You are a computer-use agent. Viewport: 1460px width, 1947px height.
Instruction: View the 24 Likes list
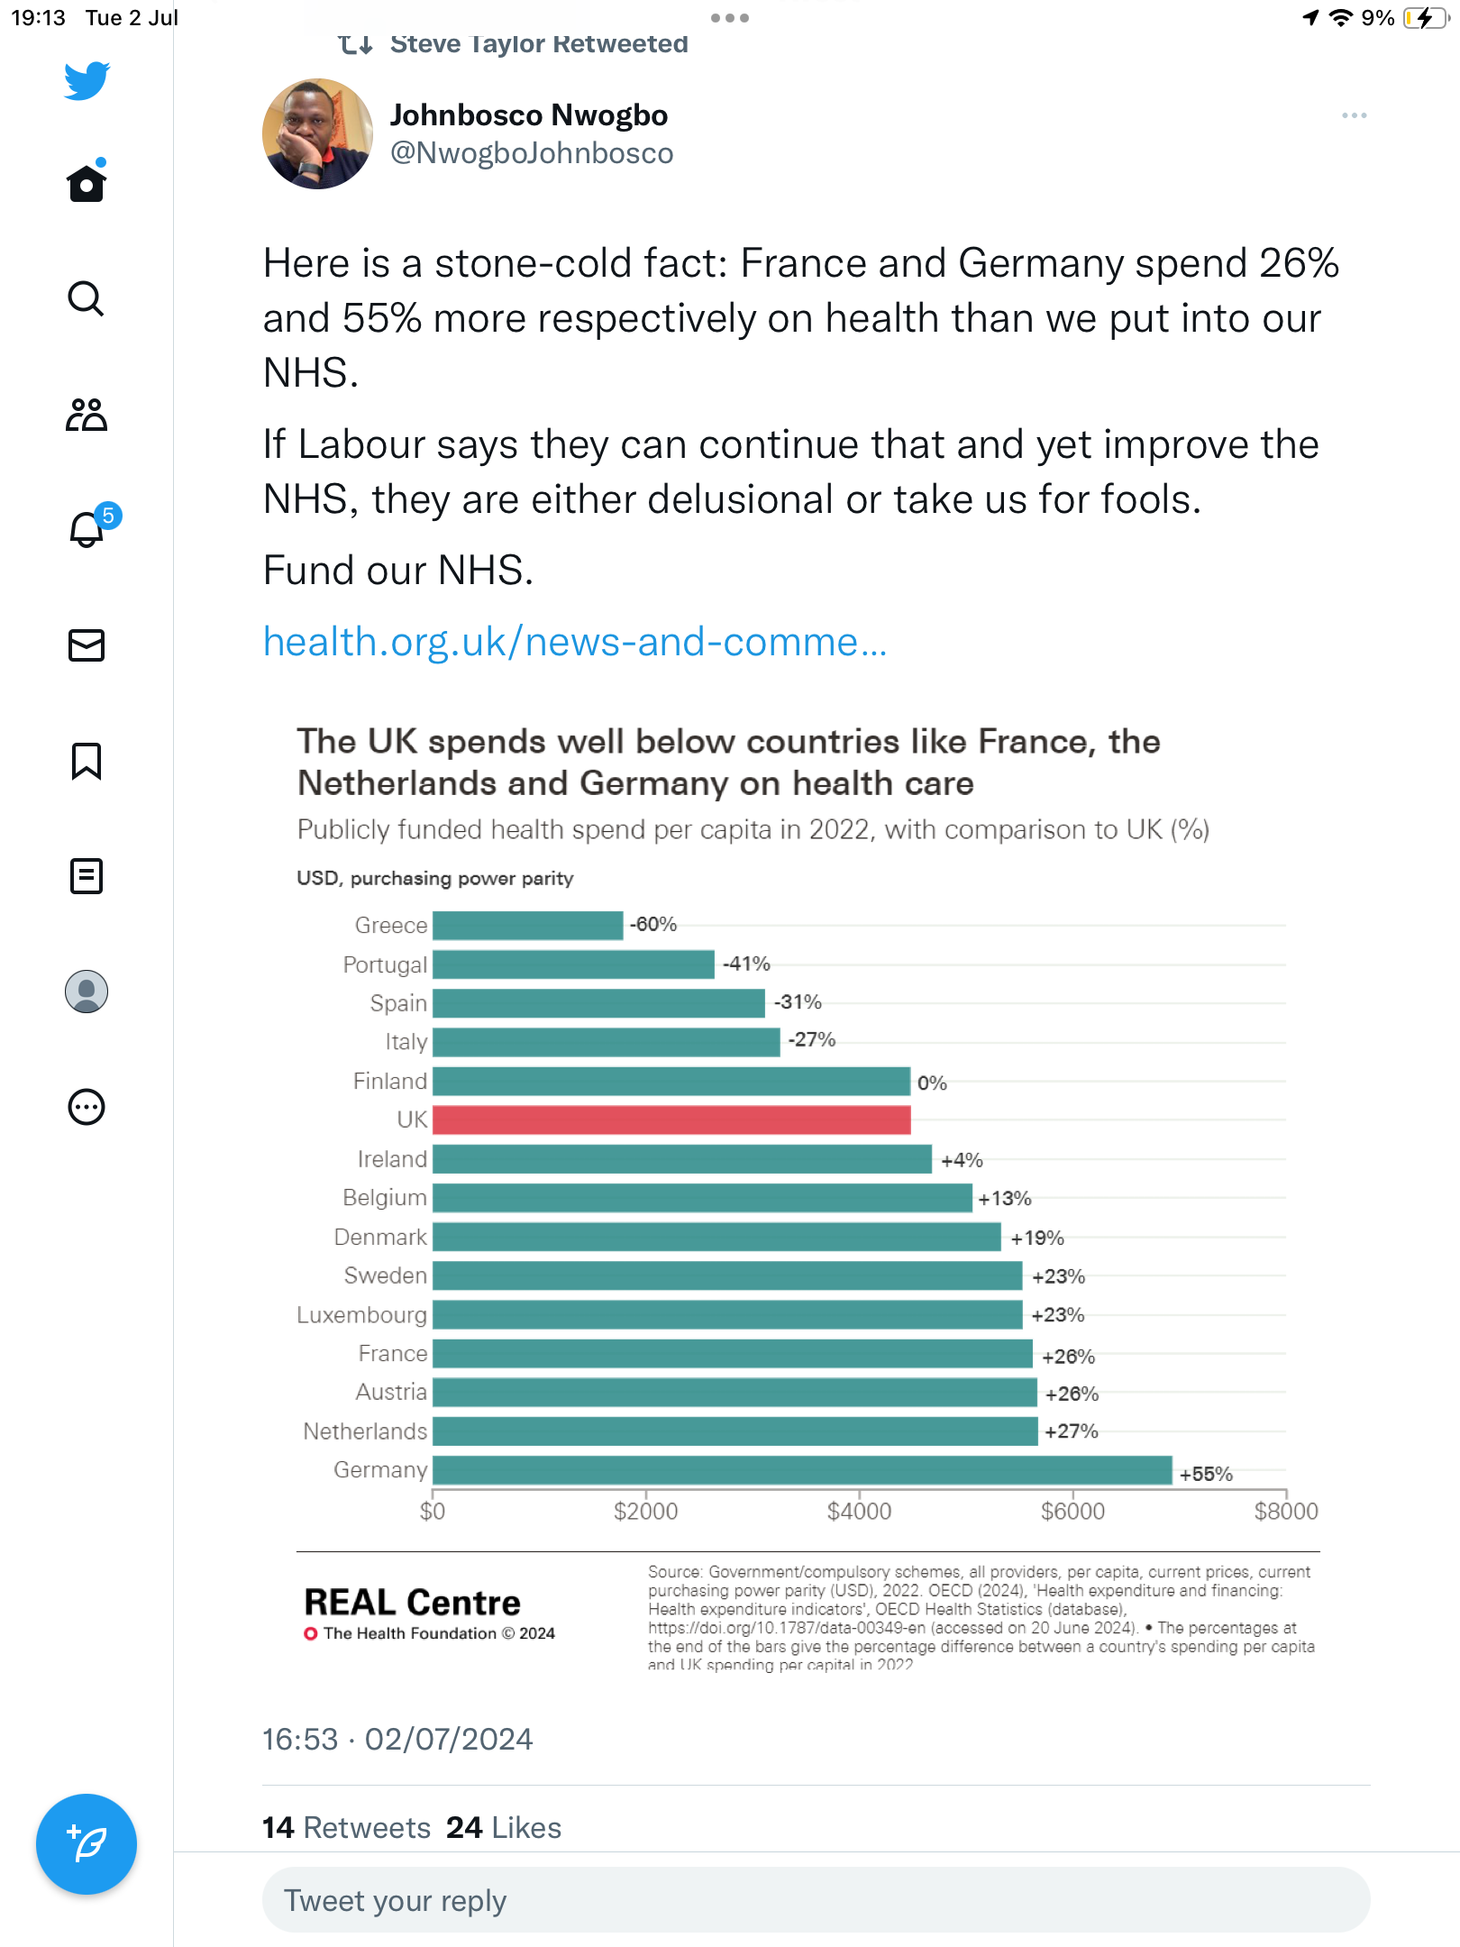[504, 1827]
